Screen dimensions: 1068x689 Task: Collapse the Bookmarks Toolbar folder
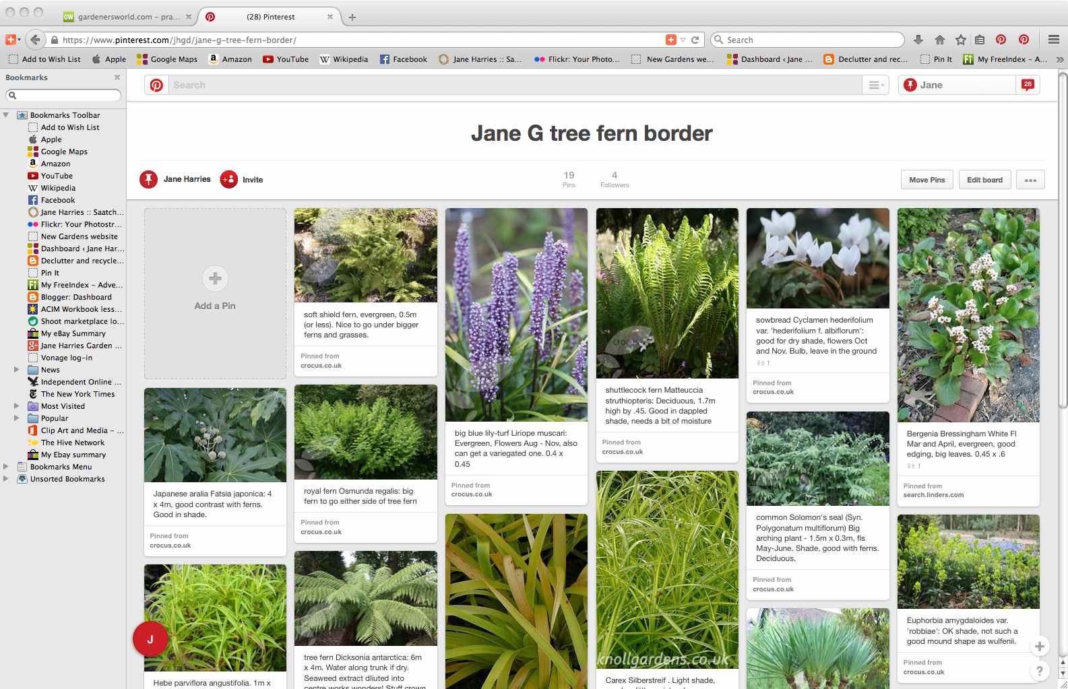pyautogui.click(x=6, y=115)
